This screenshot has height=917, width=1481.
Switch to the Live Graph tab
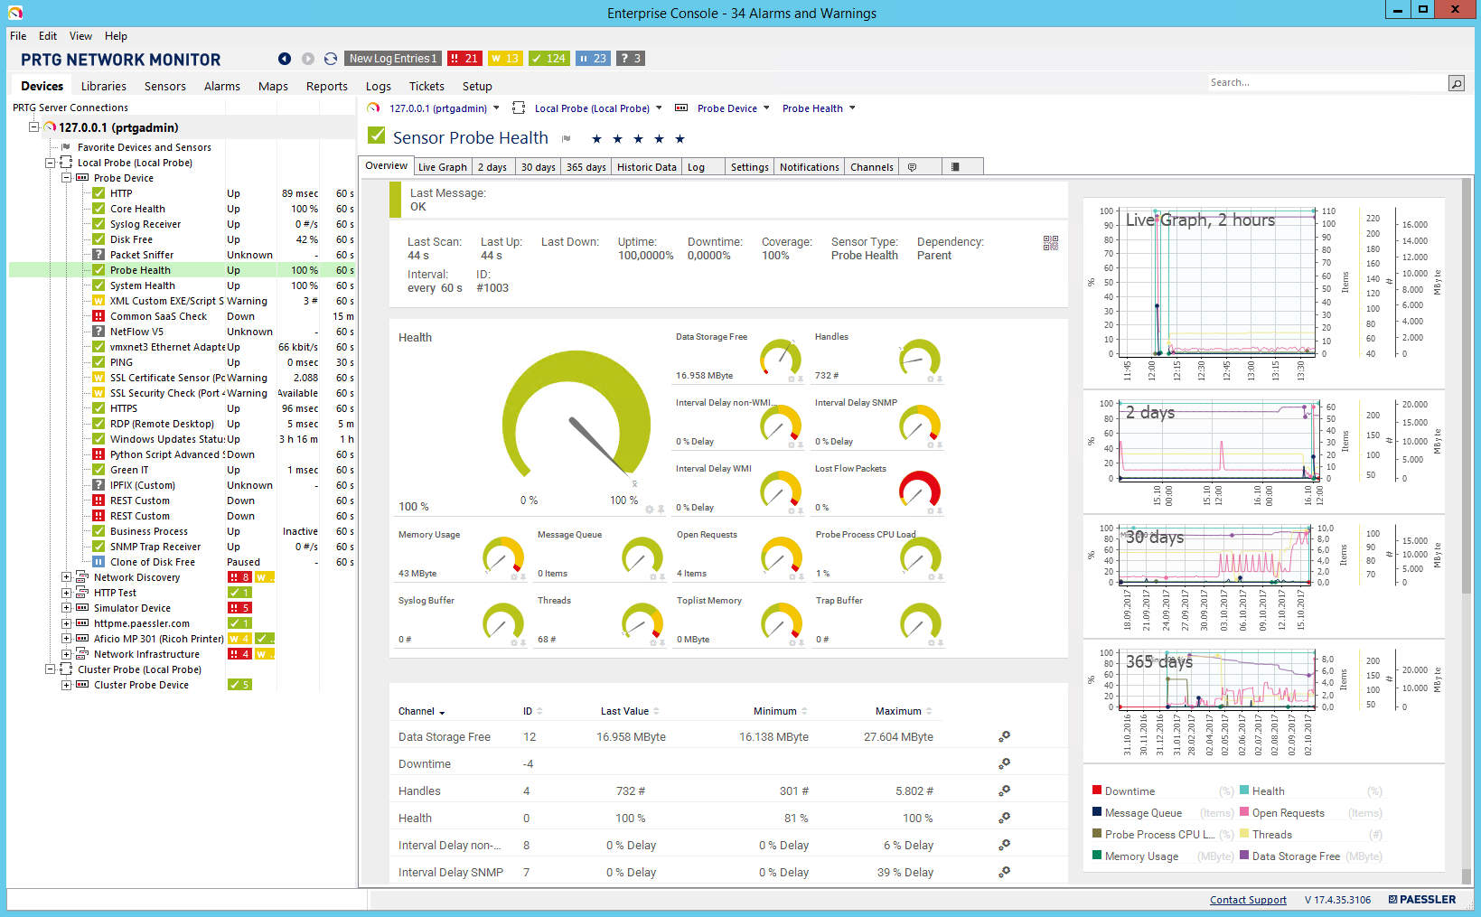[442, 167]
